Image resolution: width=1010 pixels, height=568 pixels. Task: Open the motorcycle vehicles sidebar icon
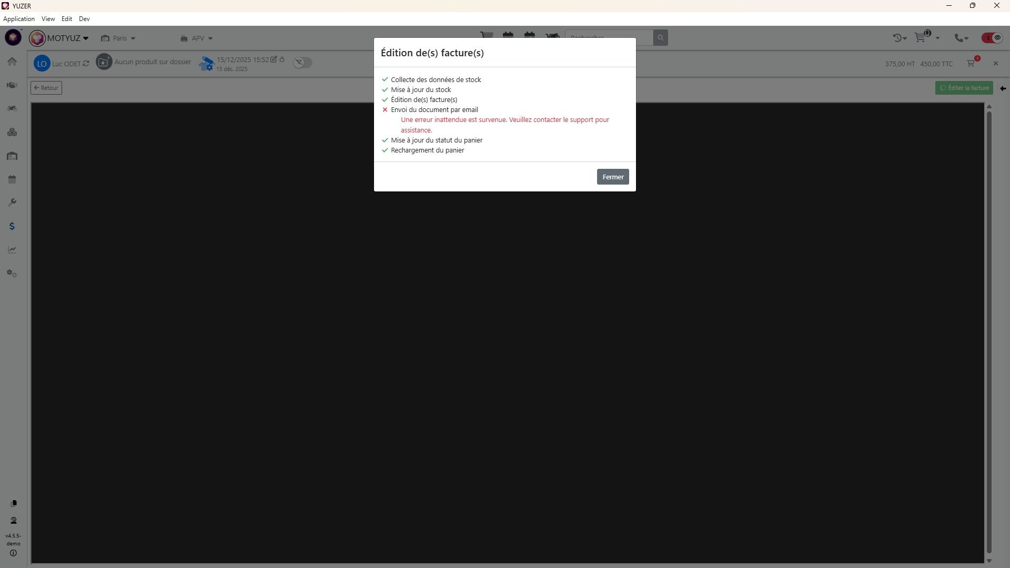[x=12, y=108]
